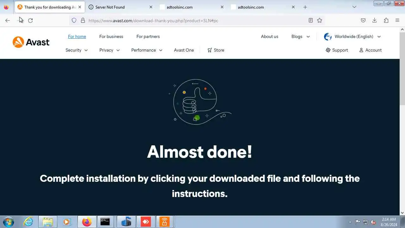Open the For partners link
The width and height of the screenshot is (405, 228).
pyautogui.click(x=148, y=36)
